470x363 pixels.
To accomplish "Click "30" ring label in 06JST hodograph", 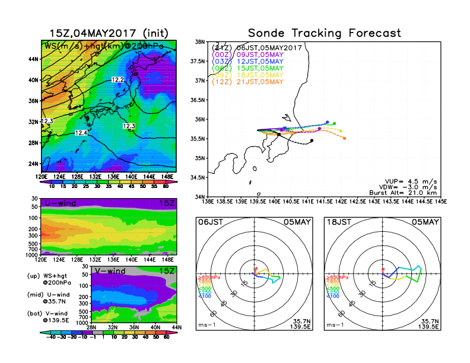I will [233, 294].
